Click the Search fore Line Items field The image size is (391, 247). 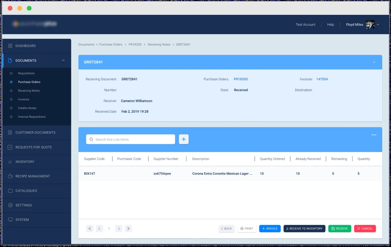130,139
